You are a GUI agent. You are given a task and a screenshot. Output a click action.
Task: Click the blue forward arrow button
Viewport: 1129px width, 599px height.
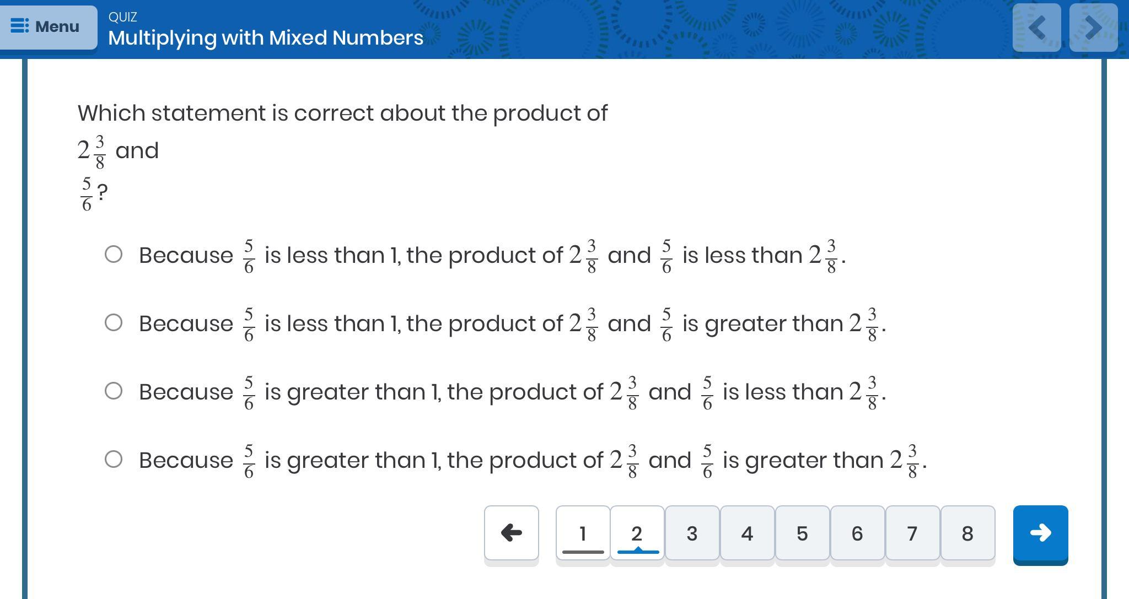click(x=1040, y=533)
